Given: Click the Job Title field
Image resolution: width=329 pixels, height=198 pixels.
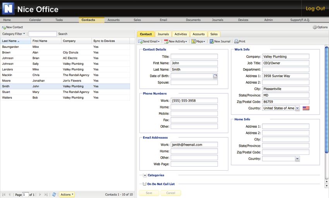Looking at the screenshot, I should pos(286,63).
